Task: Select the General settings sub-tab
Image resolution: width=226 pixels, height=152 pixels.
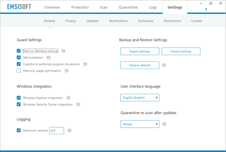Action: (49, 21)
